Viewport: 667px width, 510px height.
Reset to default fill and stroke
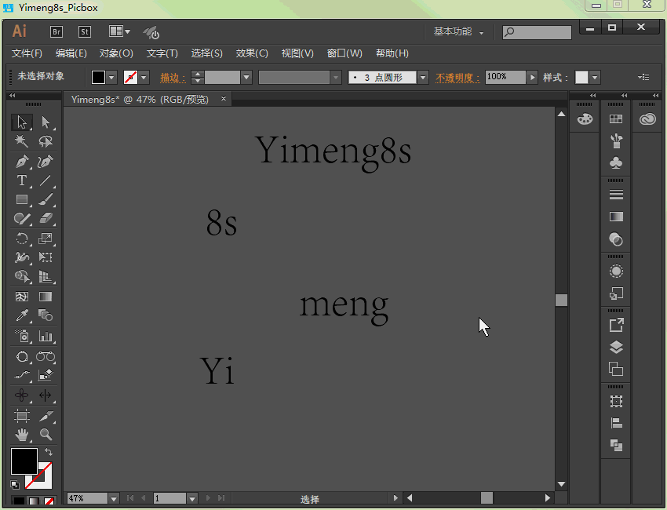[15, 484]
